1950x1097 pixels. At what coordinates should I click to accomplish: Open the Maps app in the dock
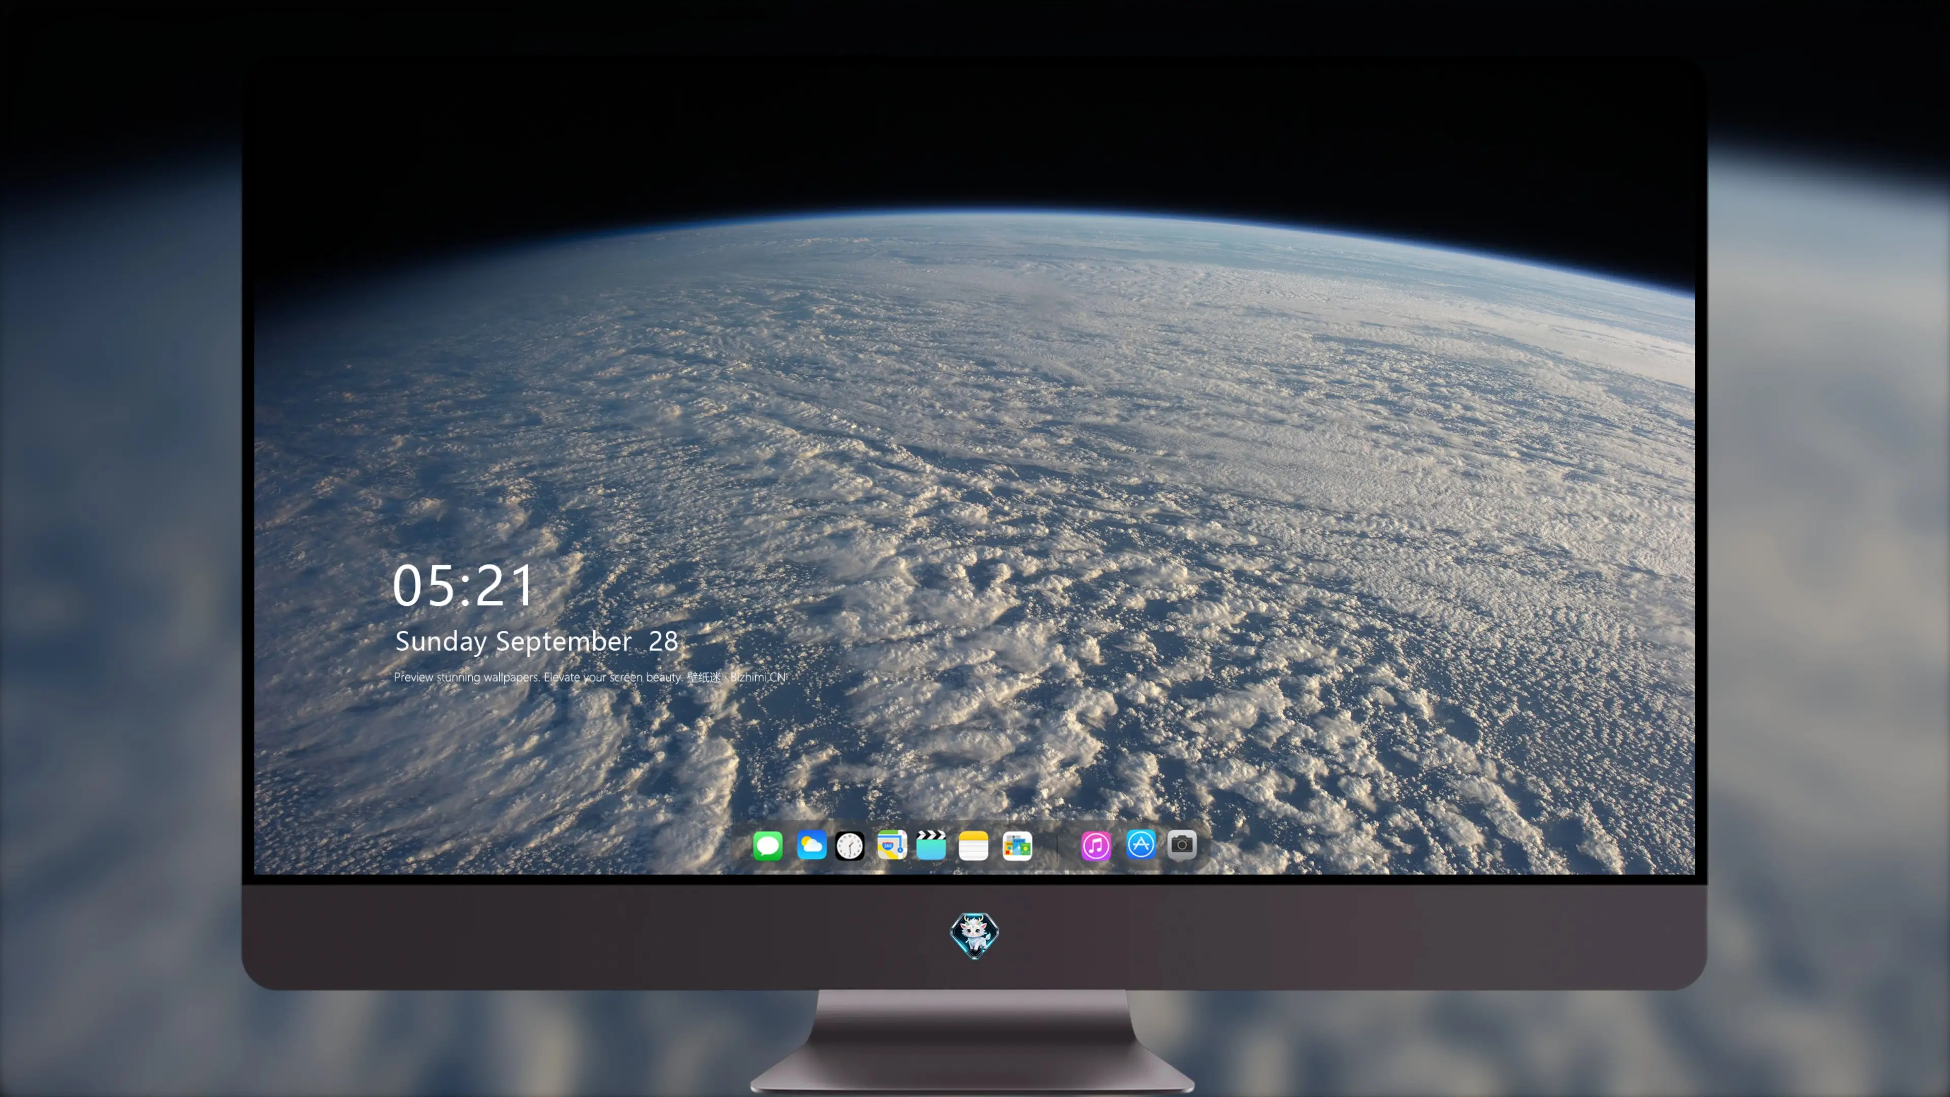(x=892, y=845)
